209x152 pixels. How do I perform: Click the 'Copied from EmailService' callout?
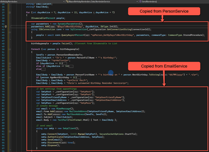click(164, 66)
